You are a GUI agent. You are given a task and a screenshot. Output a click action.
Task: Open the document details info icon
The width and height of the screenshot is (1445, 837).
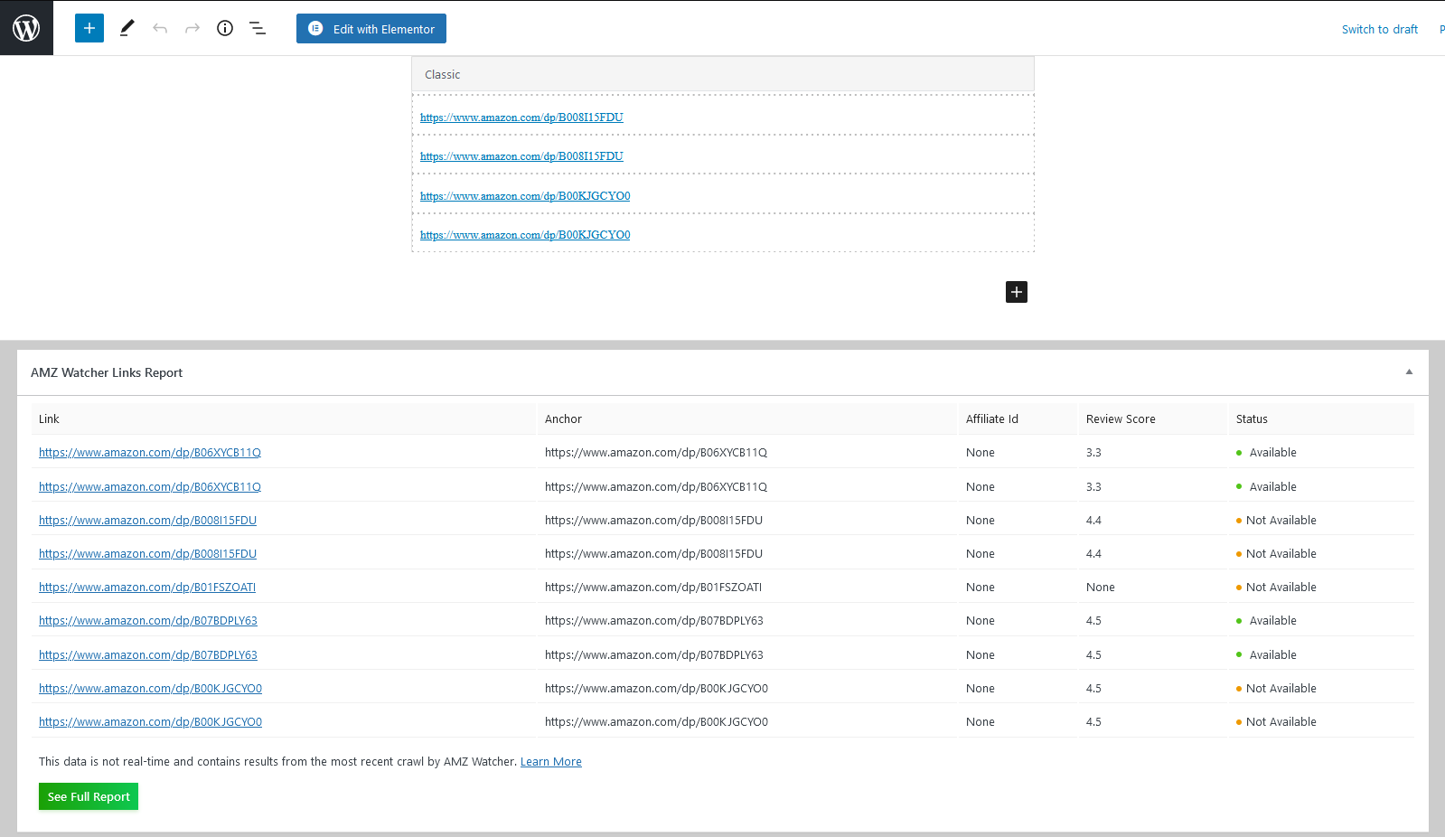(225, 28)
